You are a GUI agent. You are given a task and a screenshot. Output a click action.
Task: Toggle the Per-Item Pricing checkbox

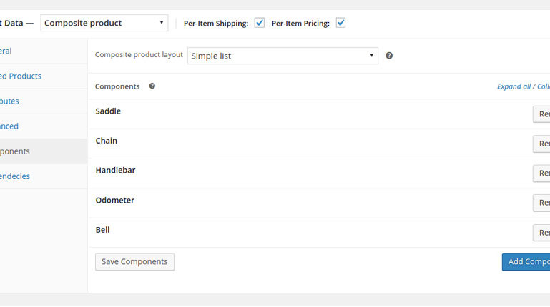pos(341,23)
